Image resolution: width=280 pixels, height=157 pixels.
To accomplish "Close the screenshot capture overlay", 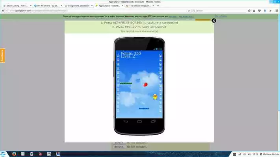I will click(x=214, y=20).
